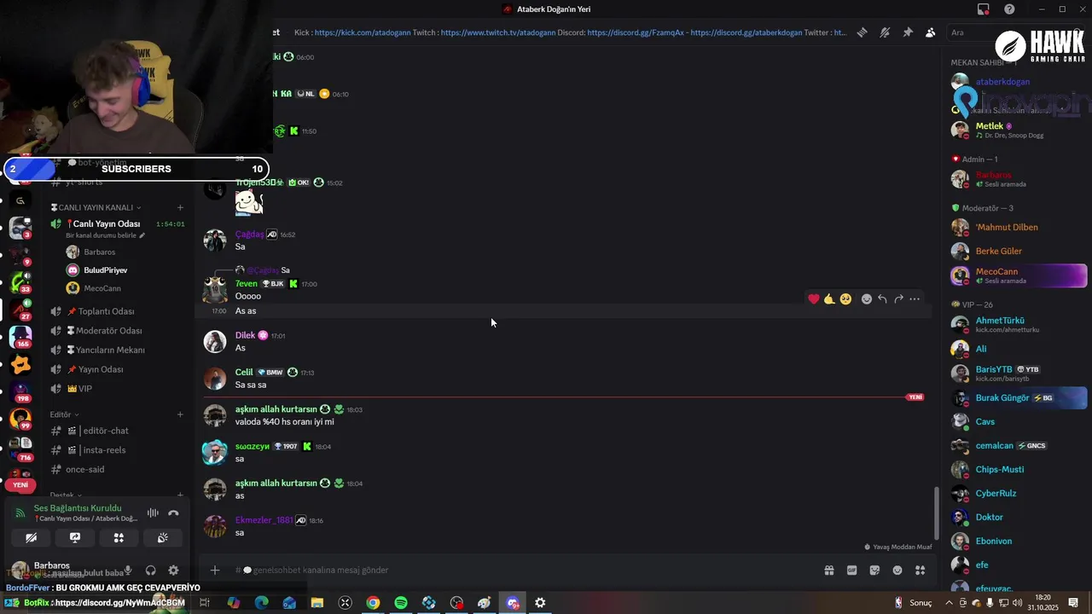The width and height of the screenshot is (1092, 614).
Task: Forward 7even's message
Action: click(x=898, y=299)
